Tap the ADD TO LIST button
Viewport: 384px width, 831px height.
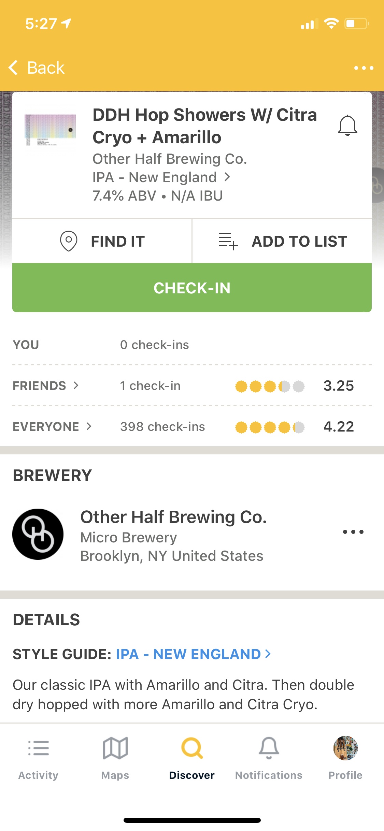tap(282, 241)
